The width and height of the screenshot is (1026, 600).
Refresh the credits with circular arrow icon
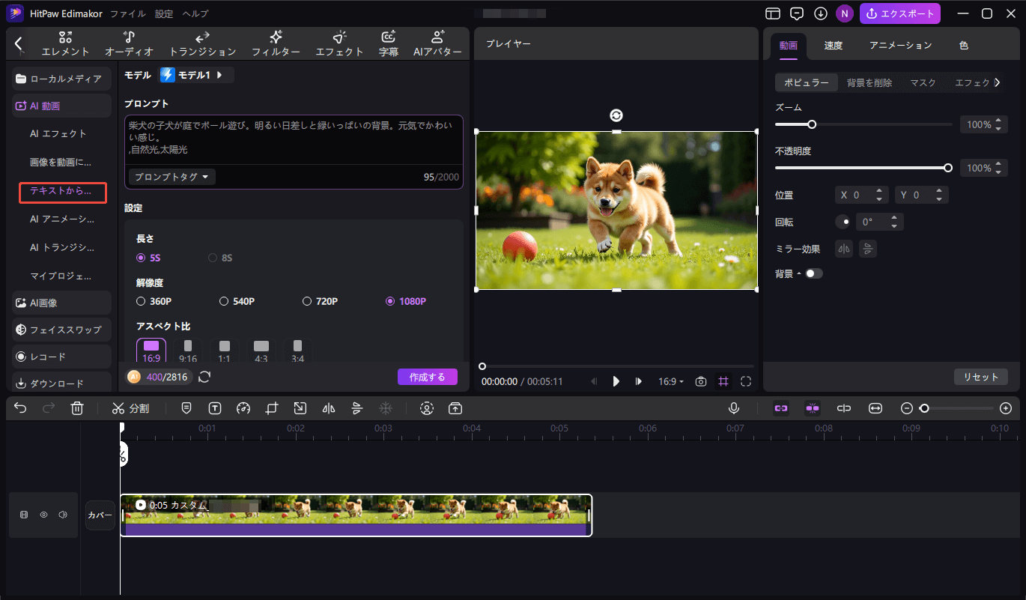[x=204, y=377]
